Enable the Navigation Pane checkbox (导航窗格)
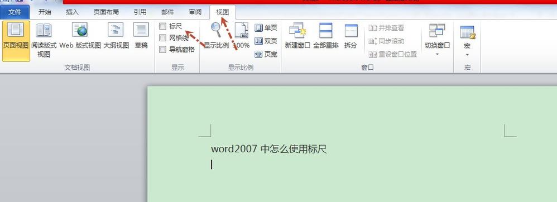Viewport: 557px width, 202px height. [x=163, y=50]
